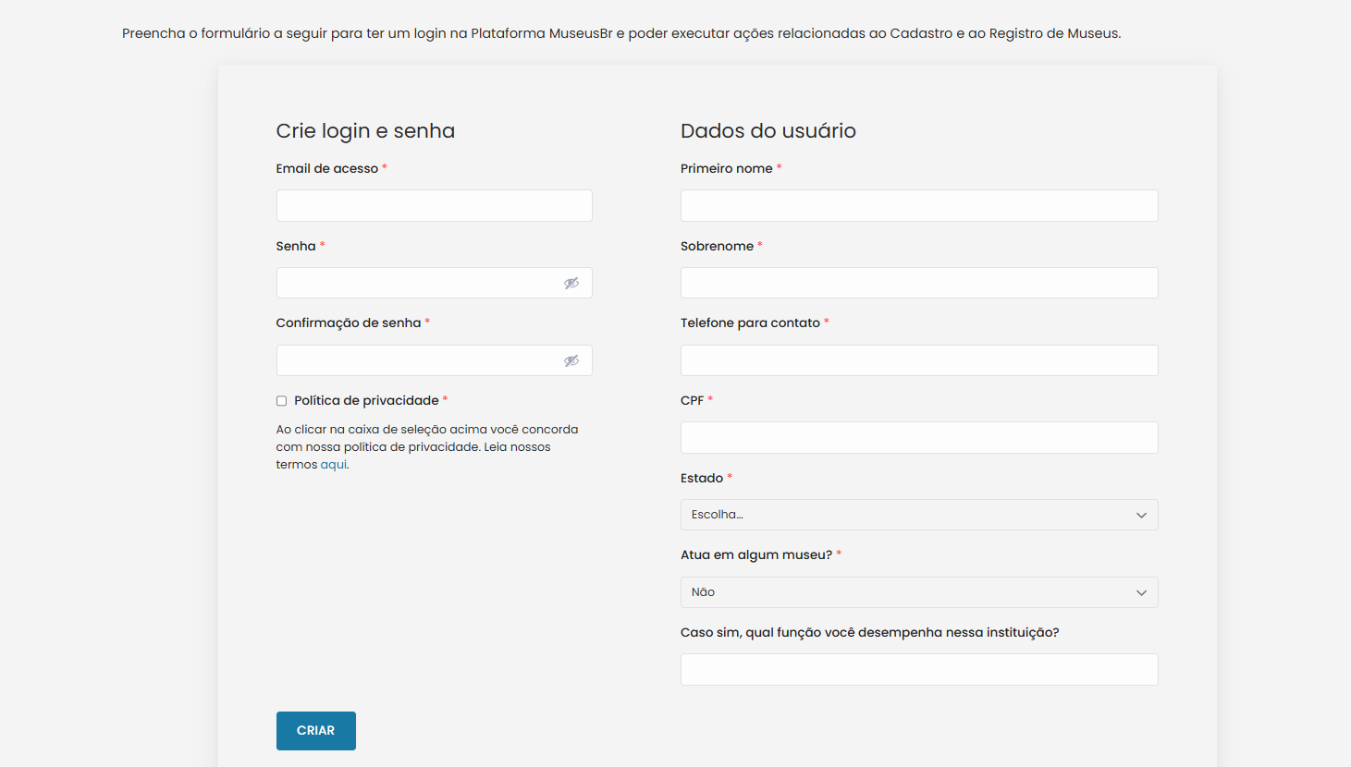This screenshot has width=1351, height=767.
Task: Click inside the Senha password field
Action: coord(416,283)
